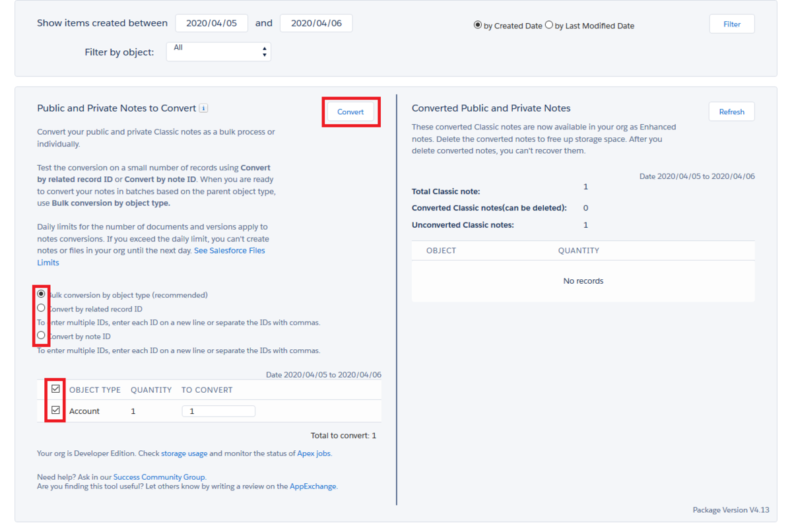Click the Refresh button

pyautogui.click(x=732, y=112)
